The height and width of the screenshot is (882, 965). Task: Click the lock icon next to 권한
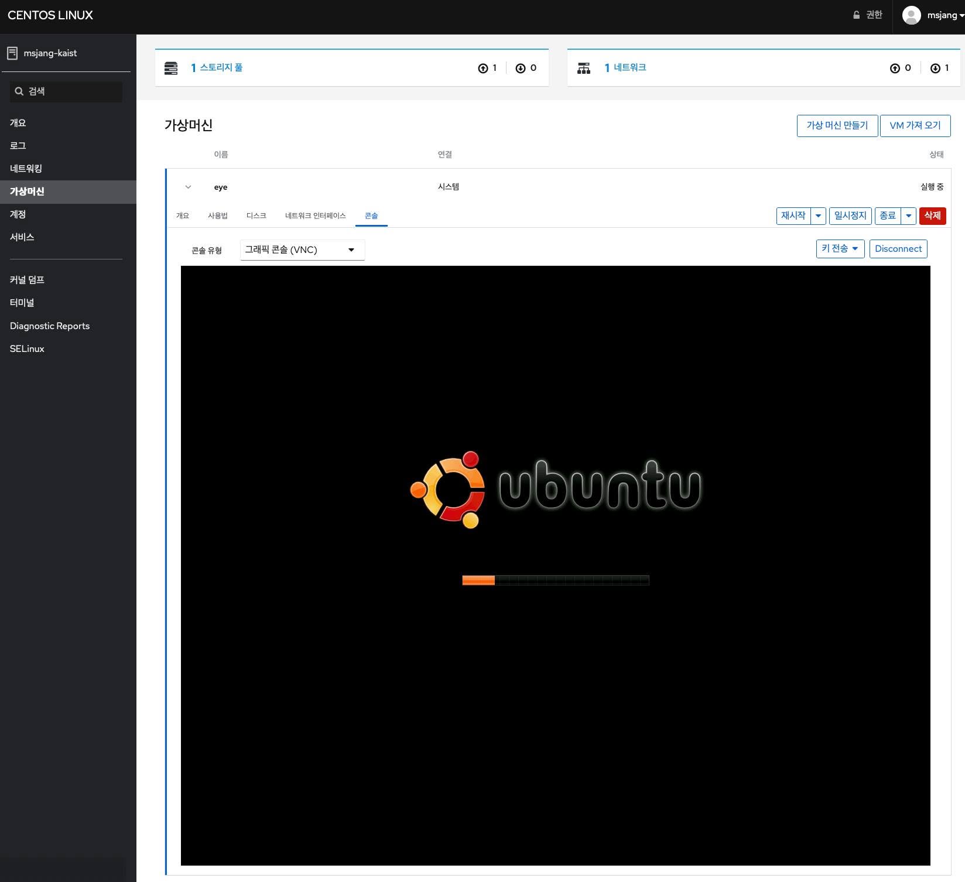856,15
